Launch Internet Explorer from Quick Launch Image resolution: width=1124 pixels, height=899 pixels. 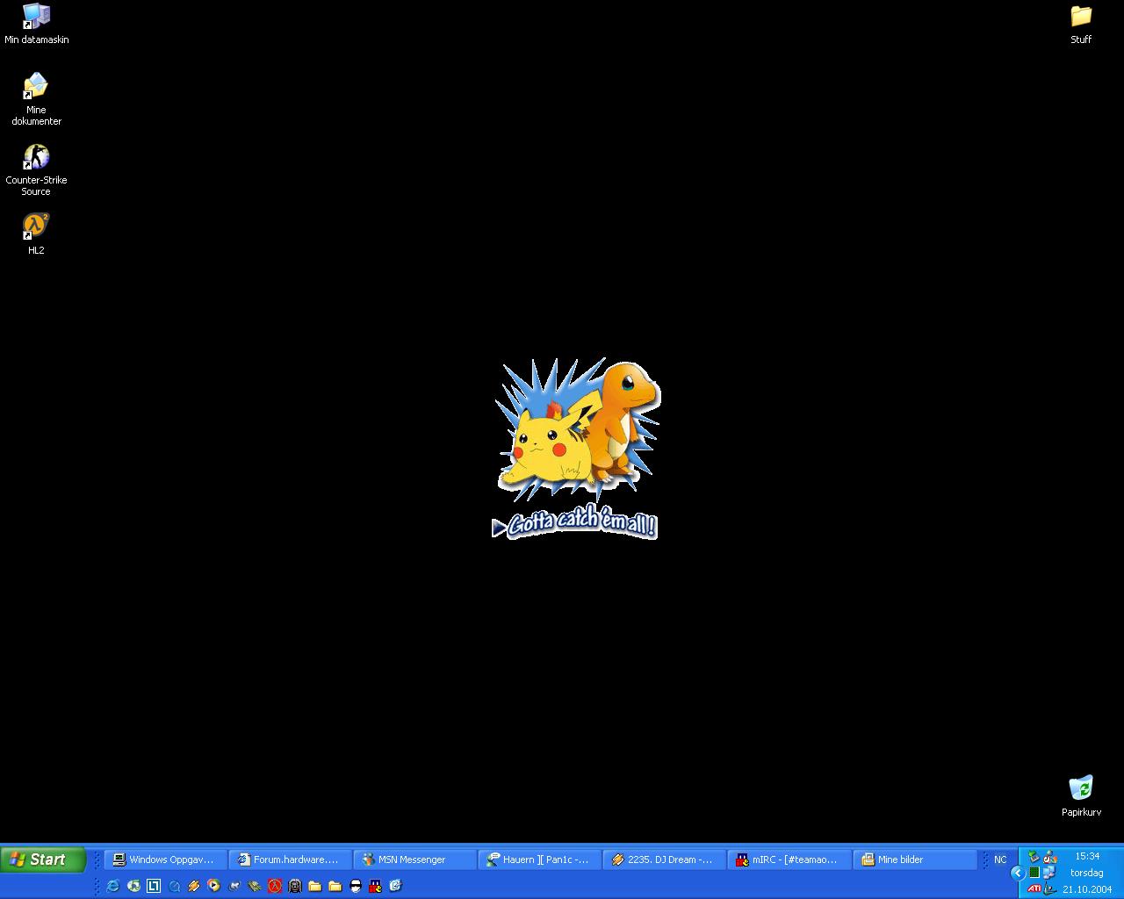click(x=112, y=886)
